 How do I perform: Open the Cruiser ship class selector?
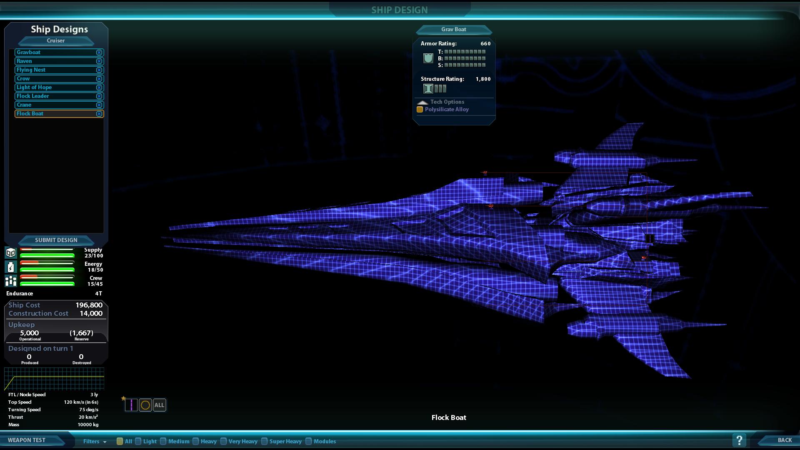coord(56,41)
